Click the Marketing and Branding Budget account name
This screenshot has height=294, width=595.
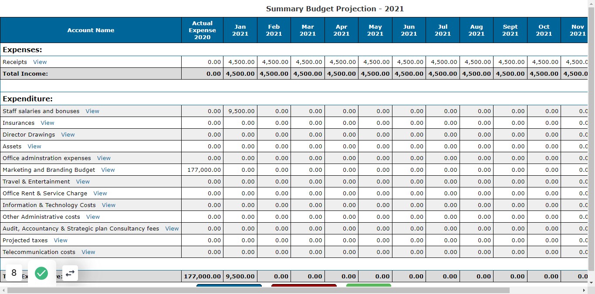point(49,170)
